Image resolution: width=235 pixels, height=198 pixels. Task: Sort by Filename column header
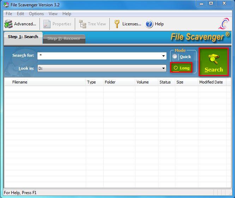coord(45,82)
